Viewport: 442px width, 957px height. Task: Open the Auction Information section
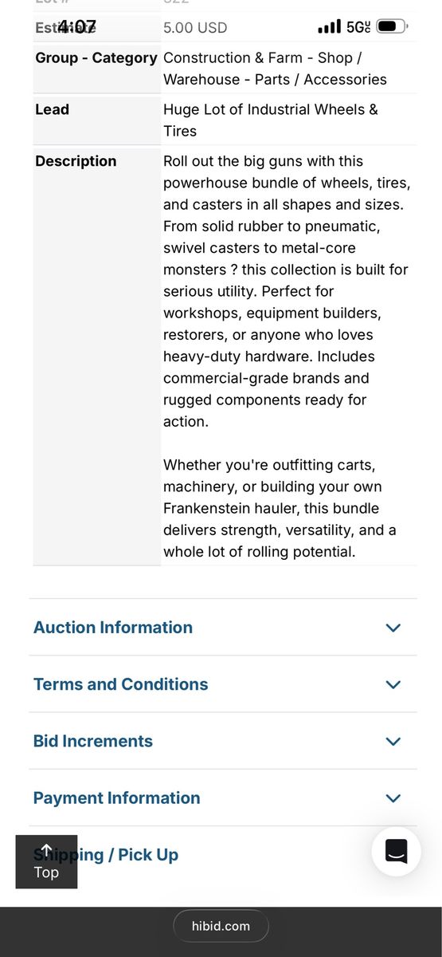tap(223, 628)
